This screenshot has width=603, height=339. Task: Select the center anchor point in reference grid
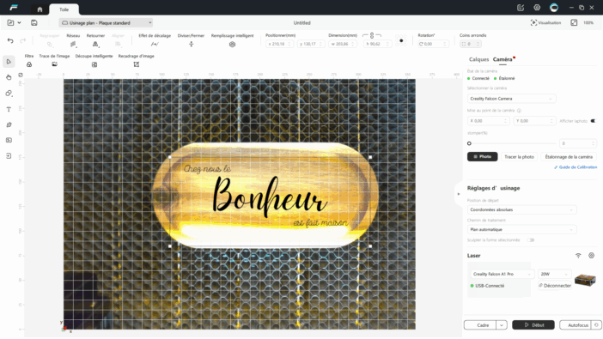[401, 40]
